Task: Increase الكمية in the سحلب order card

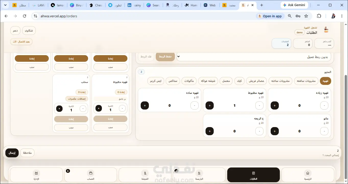Action: [59, 109]
